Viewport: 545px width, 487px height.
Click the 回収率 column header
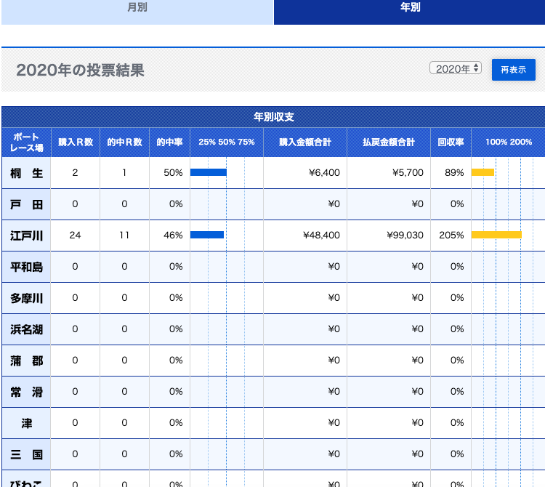point(451,142)
